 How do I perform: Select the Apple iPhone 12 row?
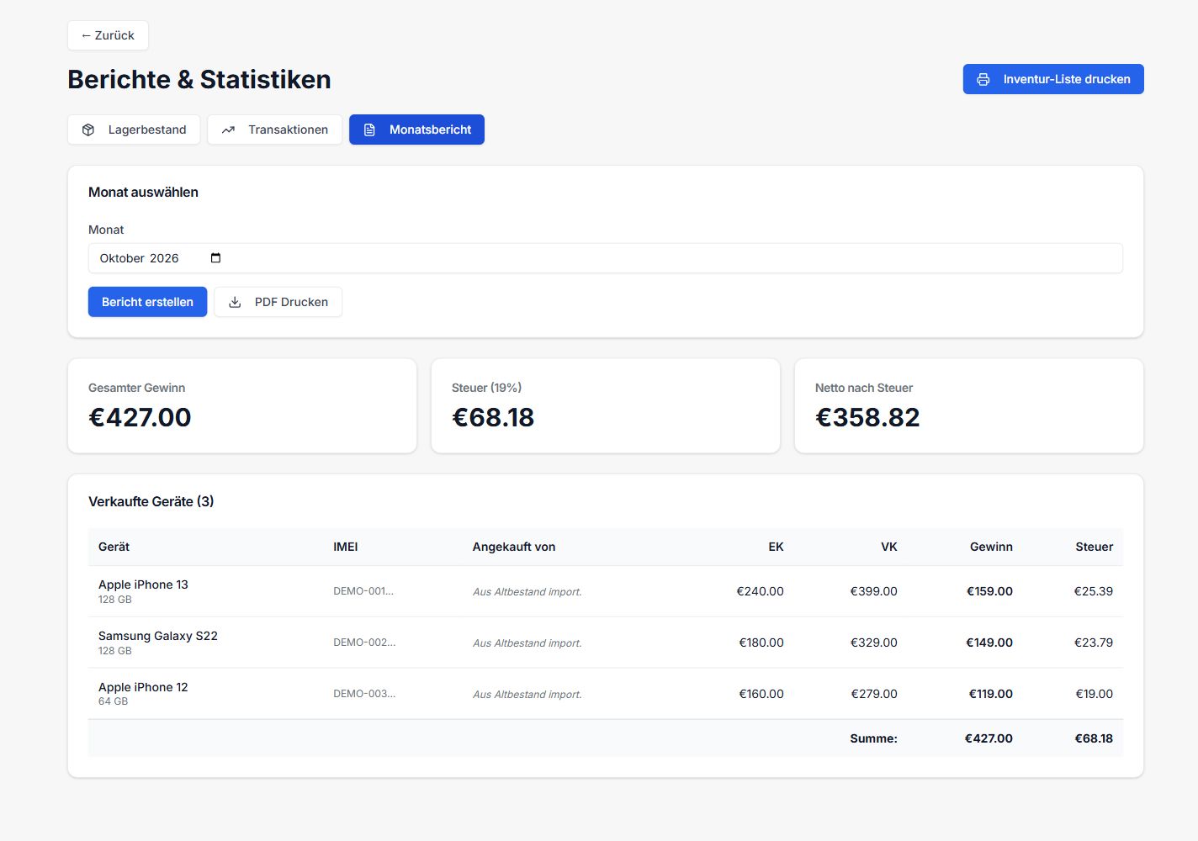606,694
